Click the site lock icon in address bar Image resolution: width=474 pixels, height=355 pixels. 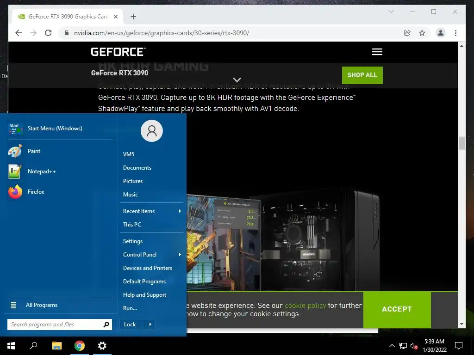[x=67, y=33]
